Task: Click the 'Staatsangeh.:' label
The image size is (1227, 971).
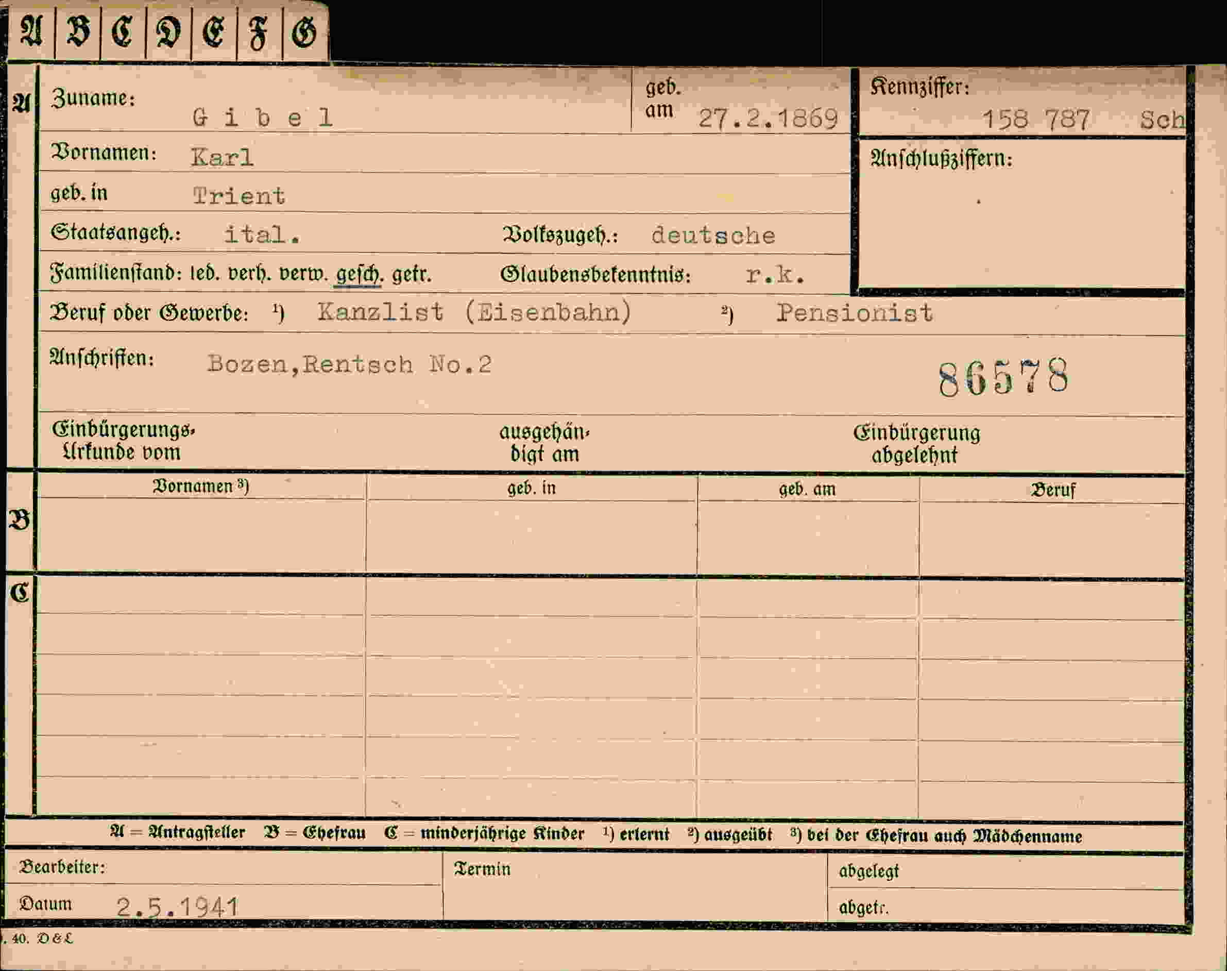Action: (x=116, y=233)
